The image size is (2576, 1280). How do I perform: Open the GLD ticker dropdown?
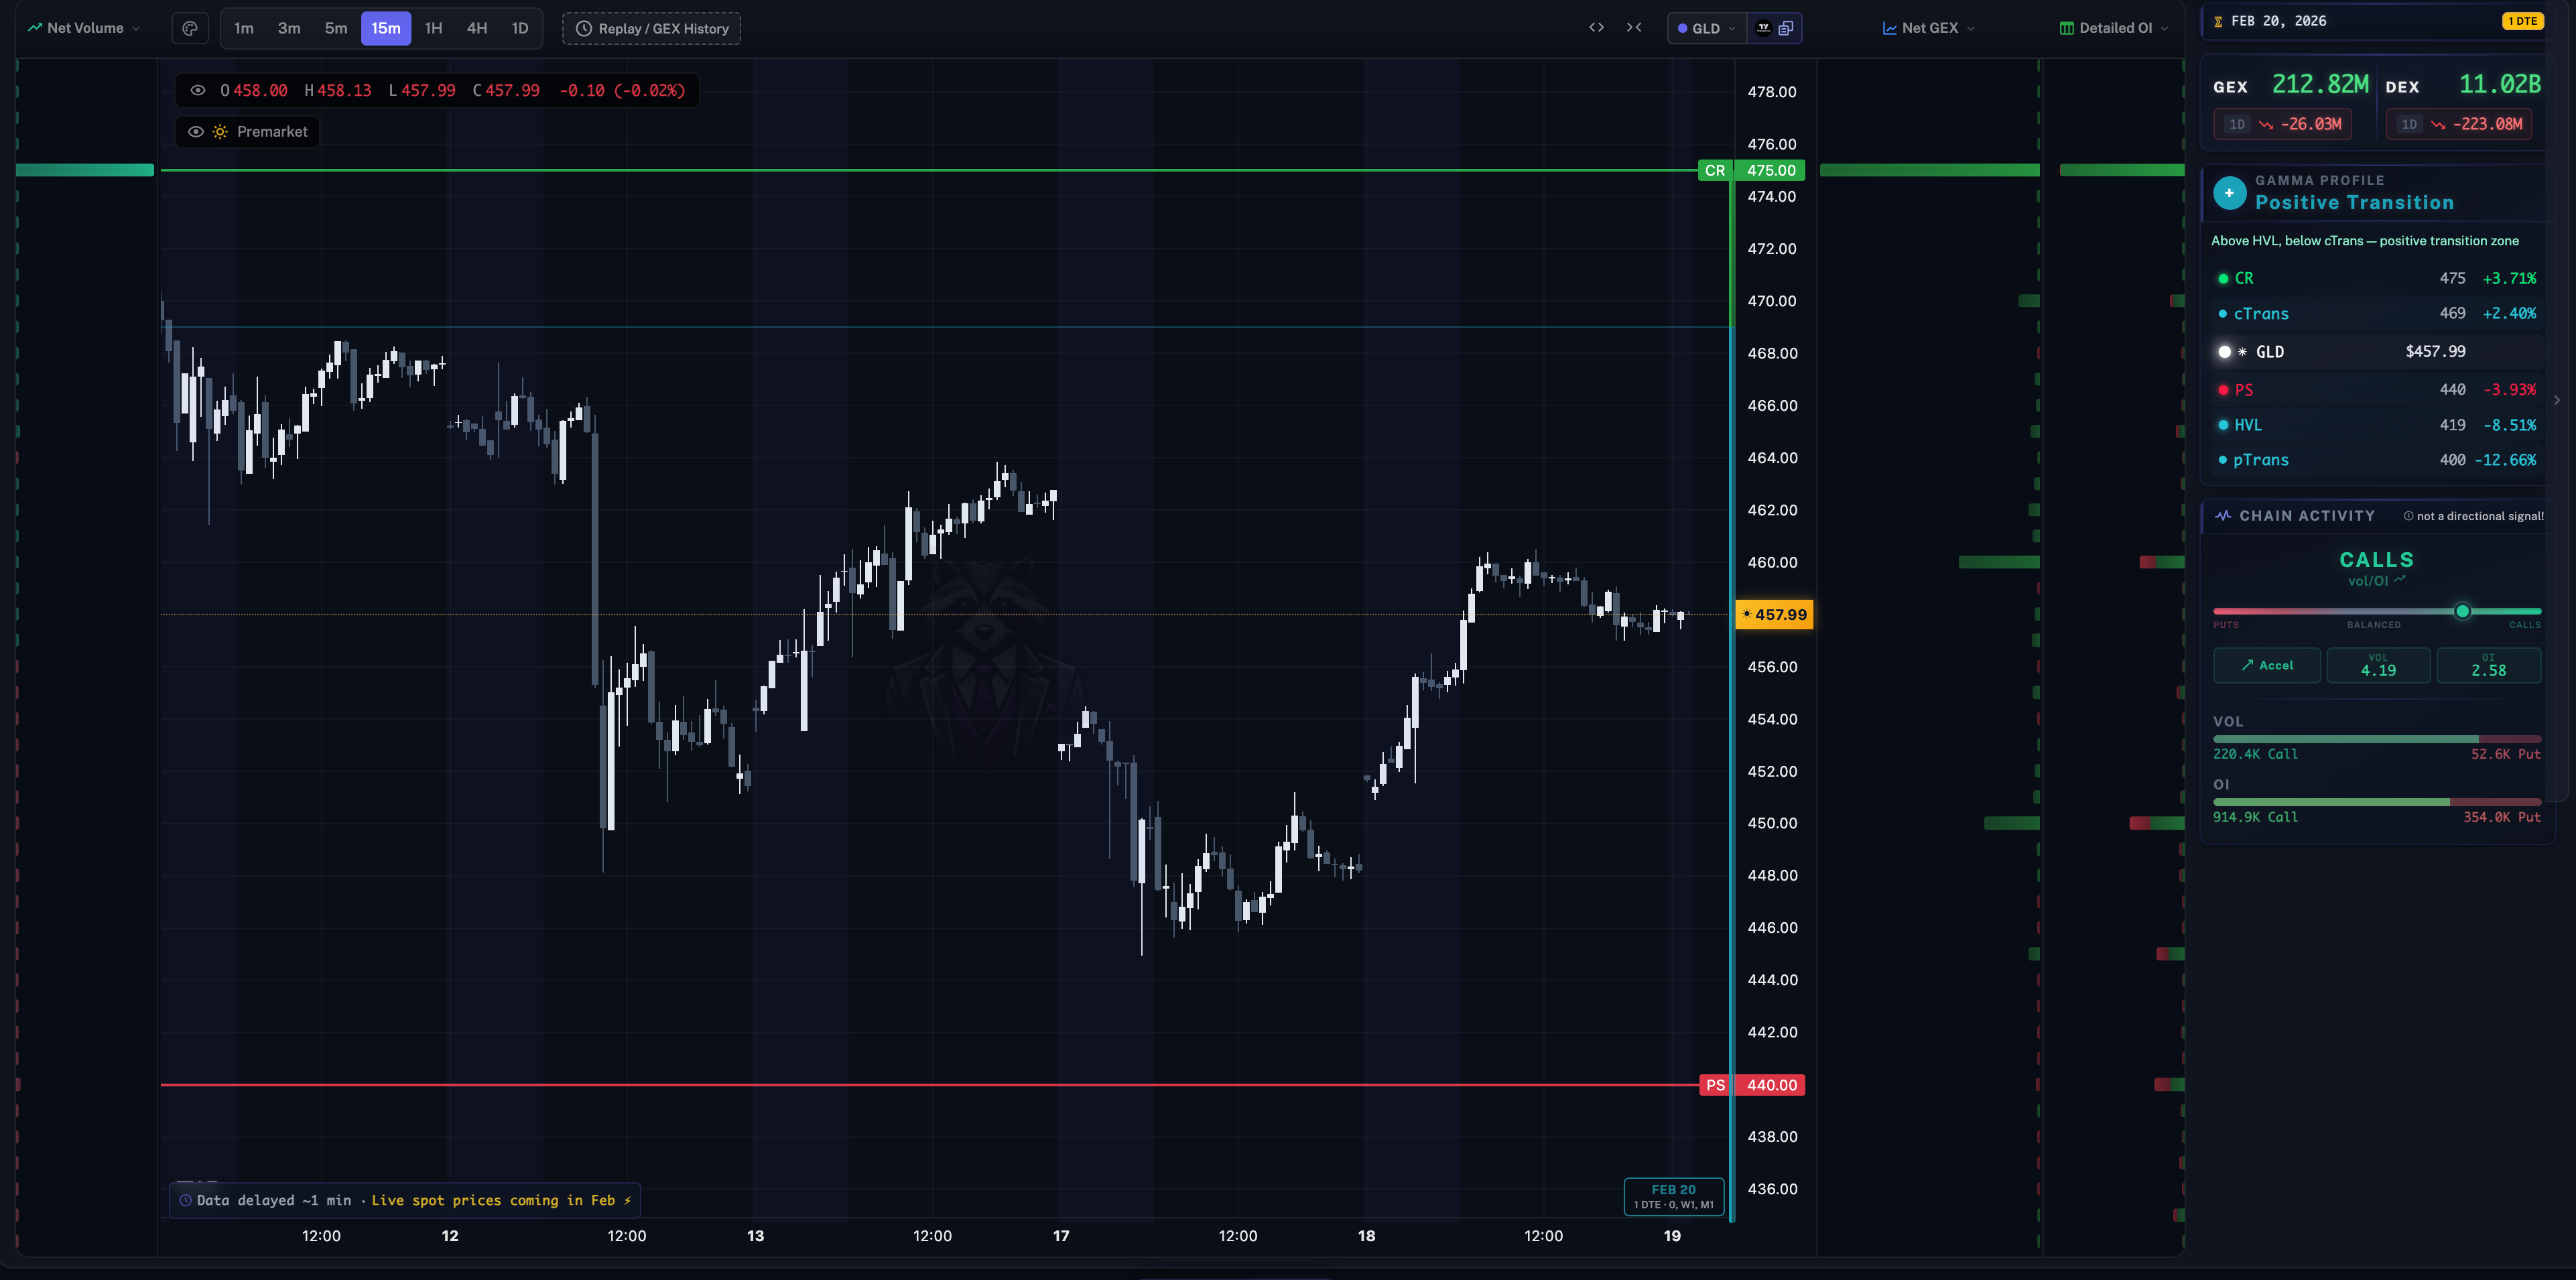pyautogui.click(x=1706, y=28)
